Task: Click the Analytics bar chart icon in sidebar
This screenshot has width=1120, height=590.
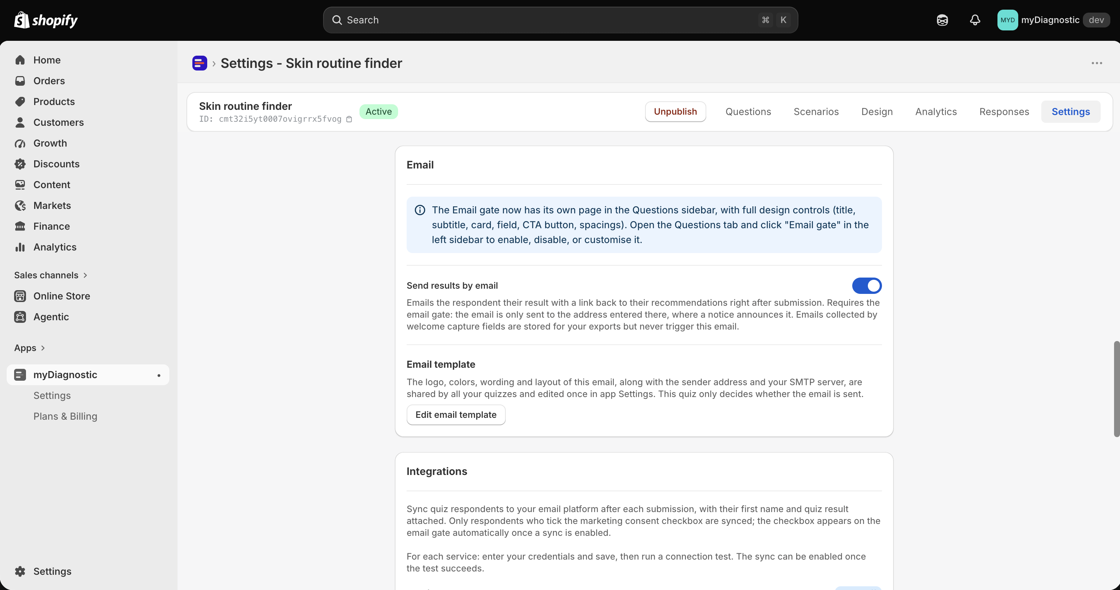Action: pyautogui.click(x=20, y=247)
